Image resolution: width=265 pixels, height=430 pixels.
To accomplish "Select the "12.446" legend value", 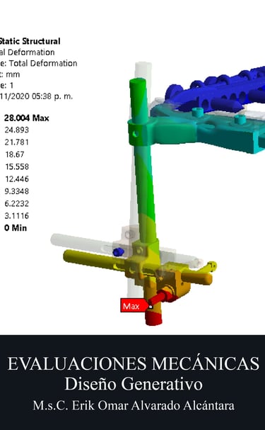I will [16, 179].
